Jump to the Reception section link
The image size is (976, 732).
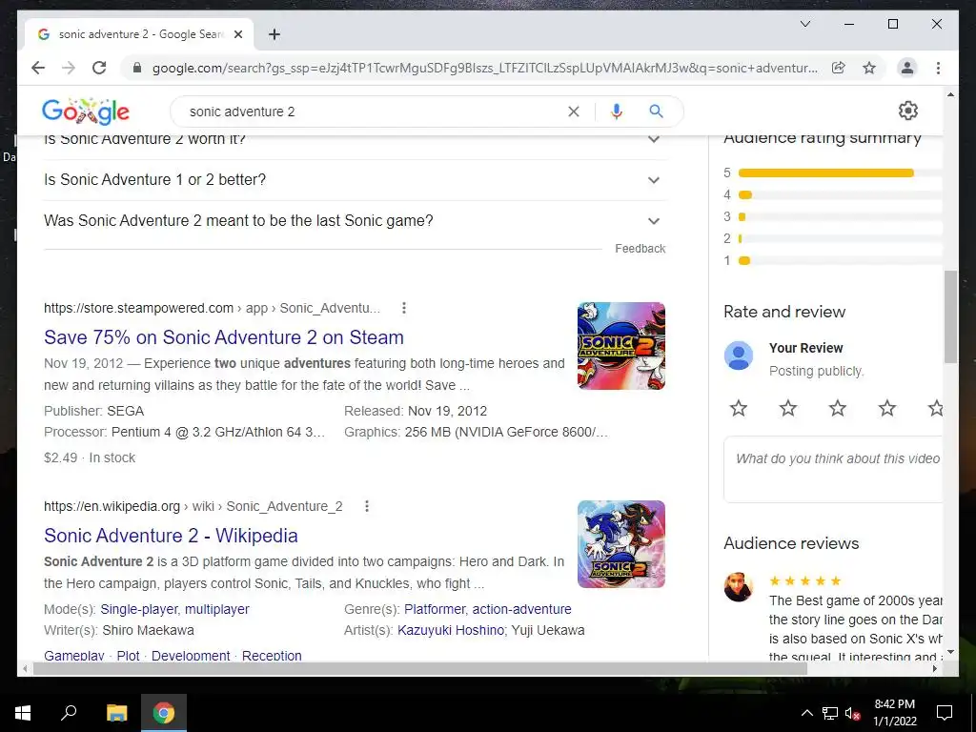point(272,656)
